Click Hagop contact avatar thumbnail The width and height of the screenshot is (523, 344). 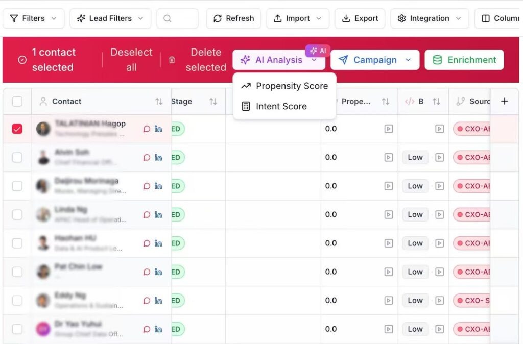click(43, 129)
